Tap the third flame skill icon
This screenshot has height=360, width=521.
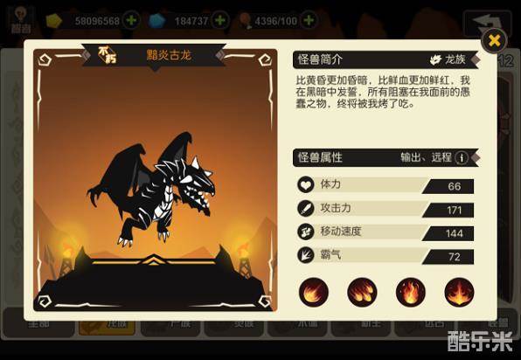coord(411,292)
